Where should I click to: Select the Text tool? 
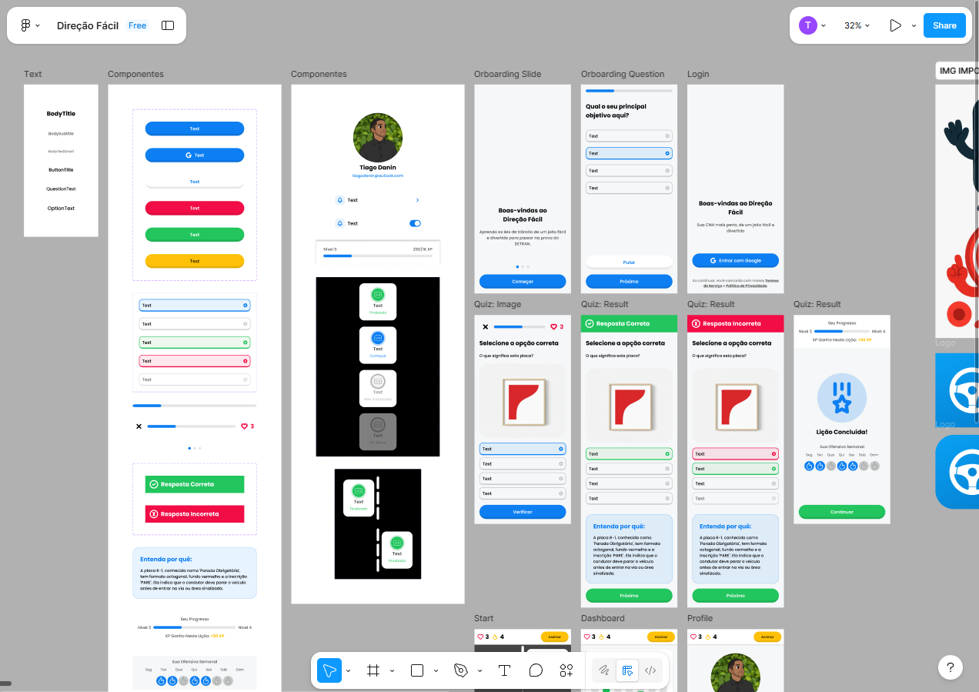(504, 670)
